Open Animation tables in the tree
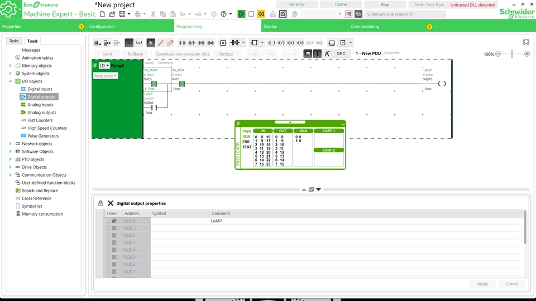 (x=37, y=58)
